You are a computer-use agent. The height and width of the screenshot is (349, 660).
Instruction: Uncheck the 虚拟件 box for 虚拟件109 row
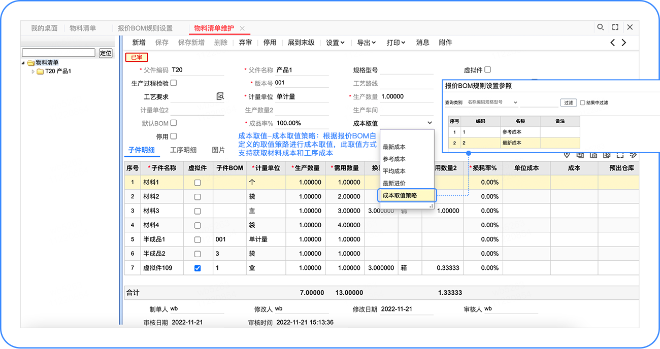click(197, 268)
